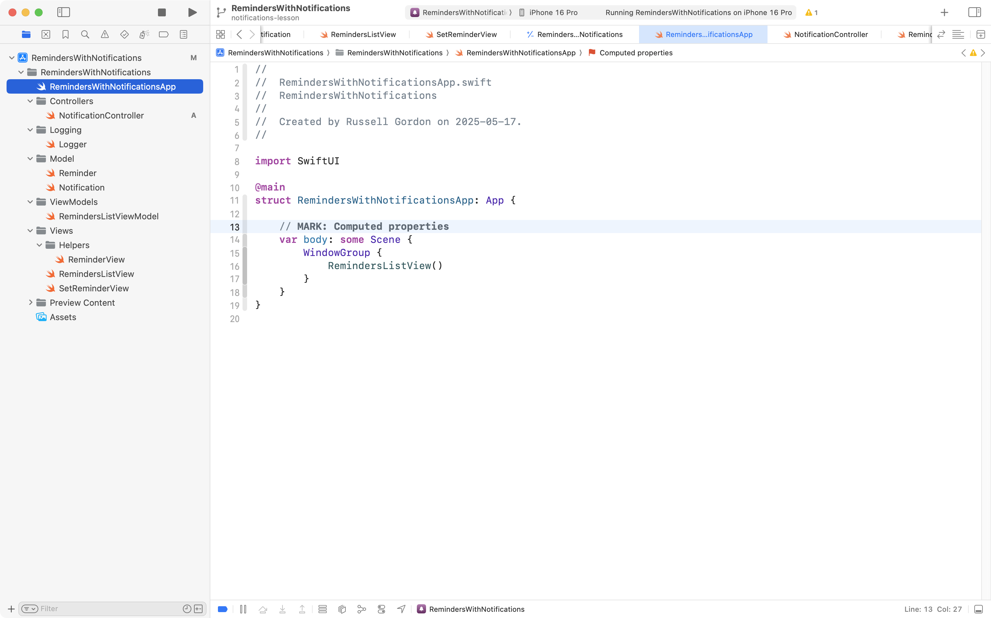
Task: Open Debug Memory Graph icon
Action: point(362,609)
